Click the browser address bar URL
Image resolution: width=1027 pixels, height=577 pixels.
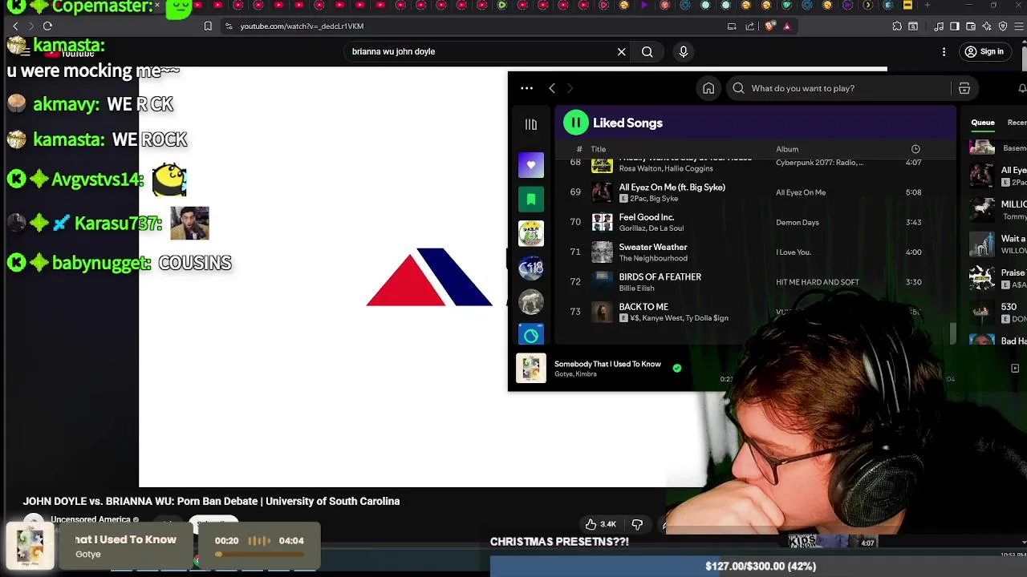(x=302, y=26)
